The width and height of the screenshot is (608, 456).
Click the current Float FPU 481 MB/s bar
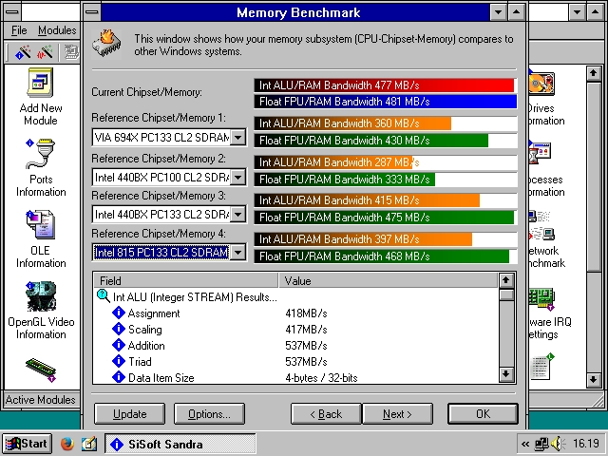386,102
